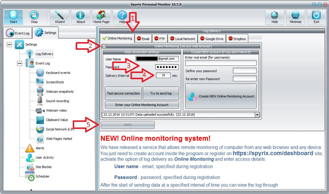Click the Password field in connection settings
Screen dimensions: 329x194
pyautogui.click(x=167, y=67)
